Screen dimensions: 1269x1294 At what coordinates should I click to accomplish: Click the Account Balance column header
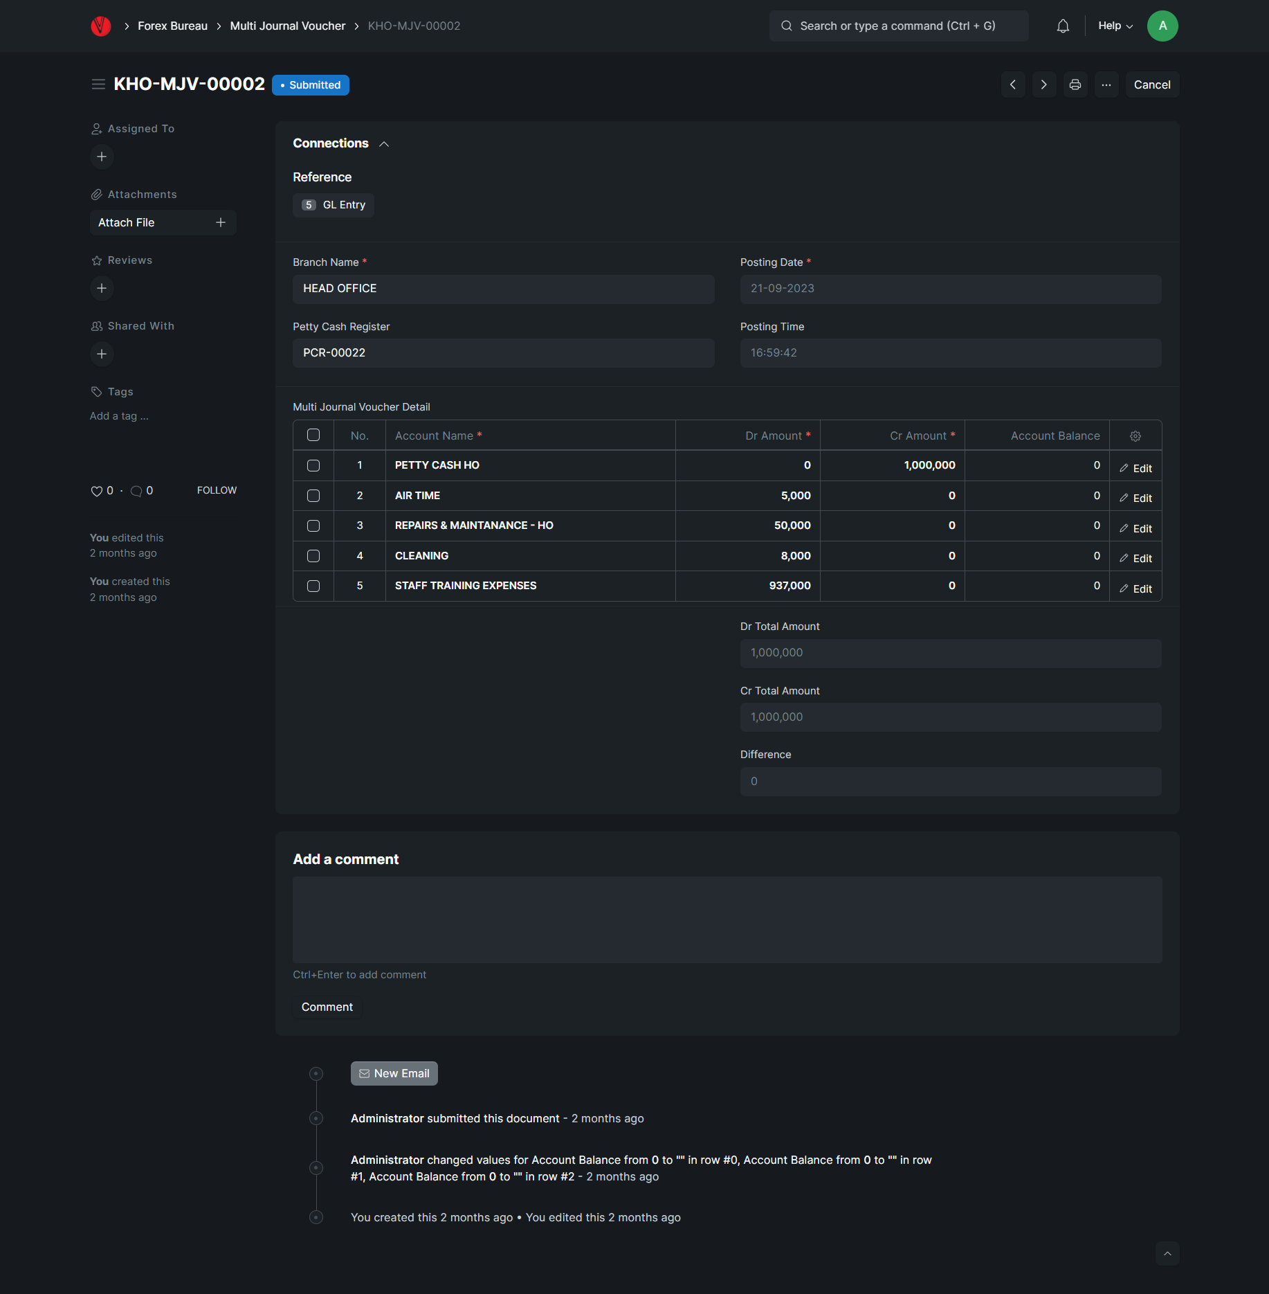1037,435
